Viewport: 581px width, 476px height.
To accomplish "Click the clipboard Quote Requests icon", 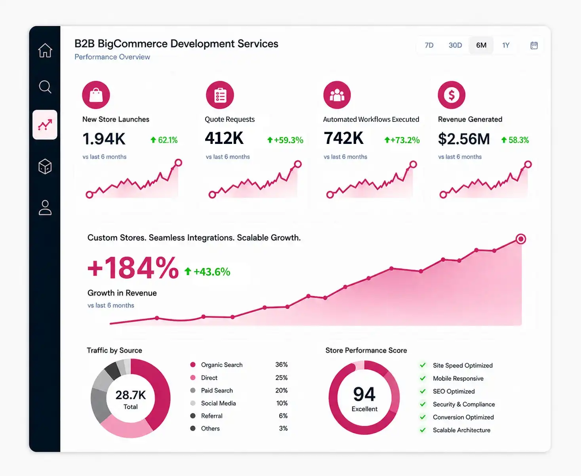I will [220, 95].
